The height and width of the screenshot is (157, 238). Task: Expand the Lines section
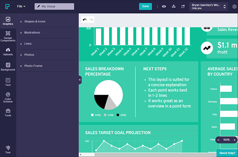(47, 44)
